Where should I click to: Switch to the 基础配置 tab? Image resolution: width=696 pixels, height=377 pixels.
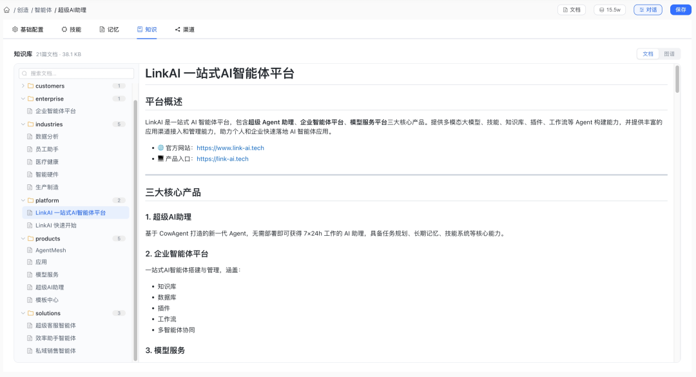click(x=28, y=29)
